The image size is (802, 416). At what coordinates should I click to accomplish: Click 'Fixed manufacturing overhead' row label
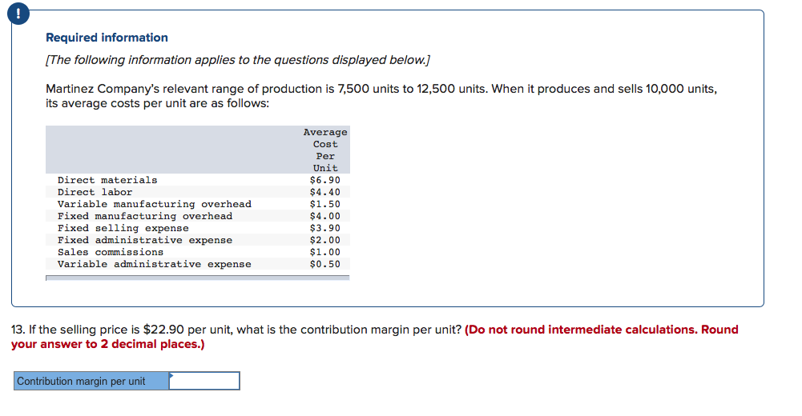(145, 216)
